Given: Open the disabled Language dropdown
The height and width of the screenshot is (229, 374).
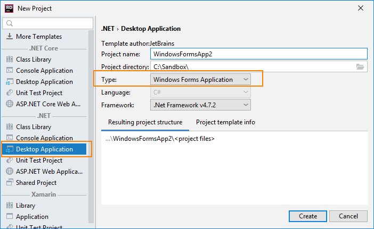Looking at the screenshot, I should (x=200, y=92).
